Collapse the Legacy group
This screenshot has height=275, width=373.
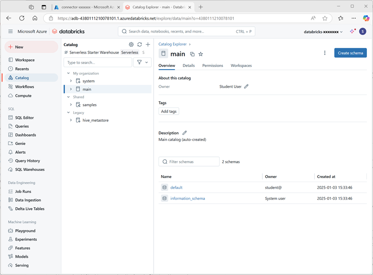[69, 113]
